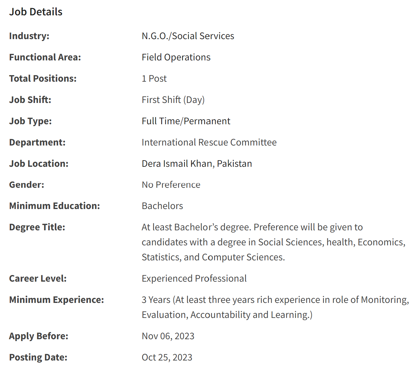
Task: Click the Nov 06, 2023 apply-before date
Action: [168, 336]
